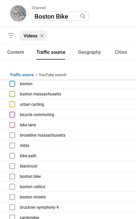Click the 'bike lane' search term
The width and height of the screenshot is (136, 219).
[x=28, y=125]
